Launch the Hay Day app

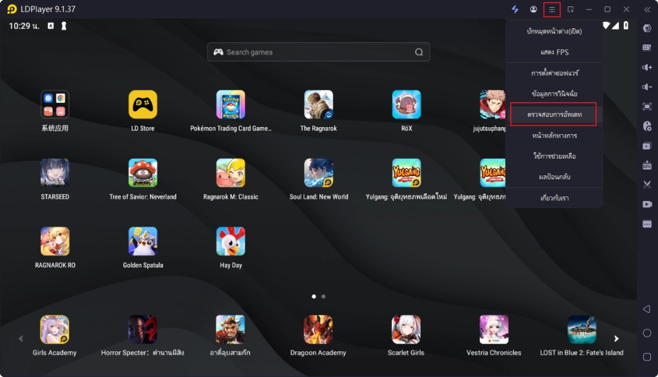point(231,247)
